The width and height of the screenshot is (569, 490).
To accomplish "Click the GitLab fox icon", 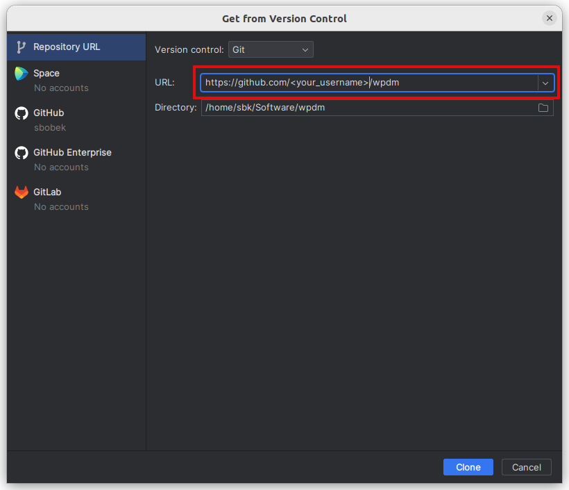I will [x=22, y=193].
